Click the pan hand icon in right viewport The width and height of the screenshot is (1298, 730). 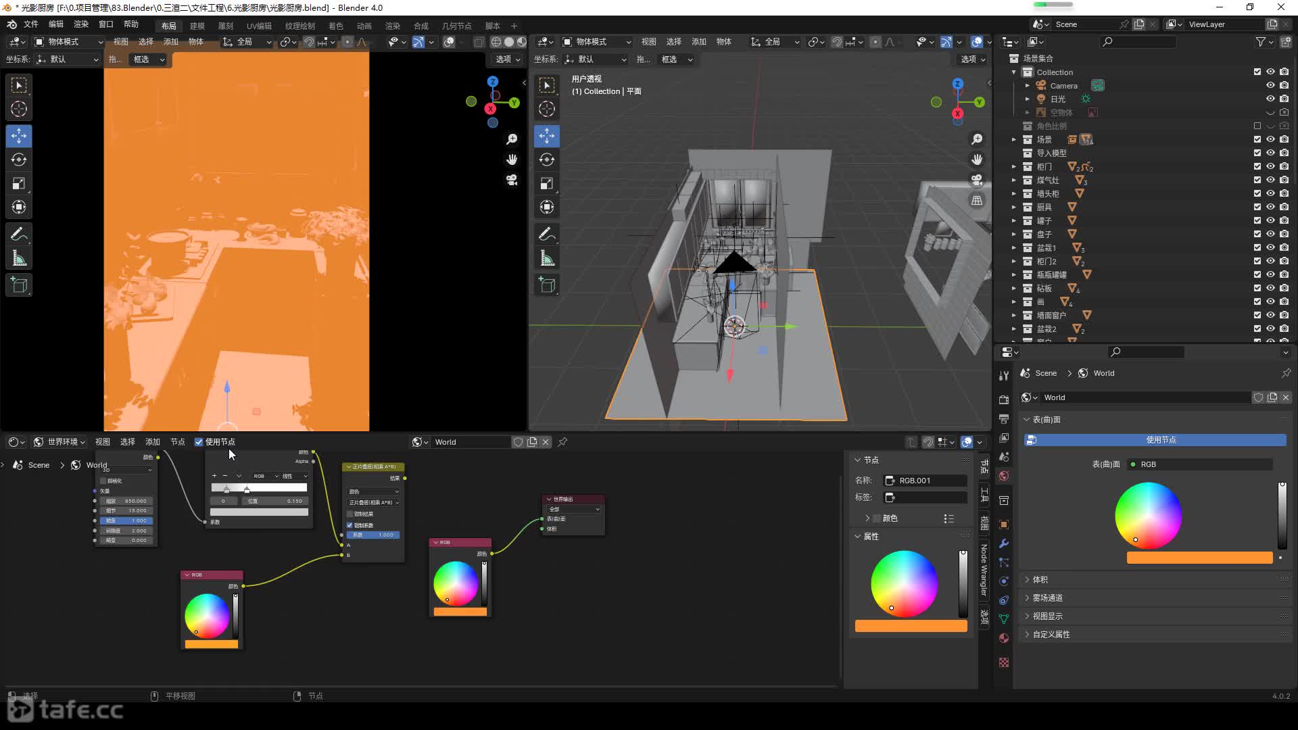pyautogui.click(x=977, y=160)
